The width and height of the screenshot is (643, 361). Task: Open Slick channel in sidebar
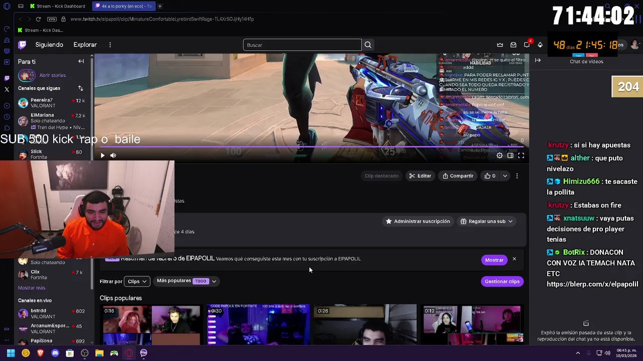[x=52, y=154]
